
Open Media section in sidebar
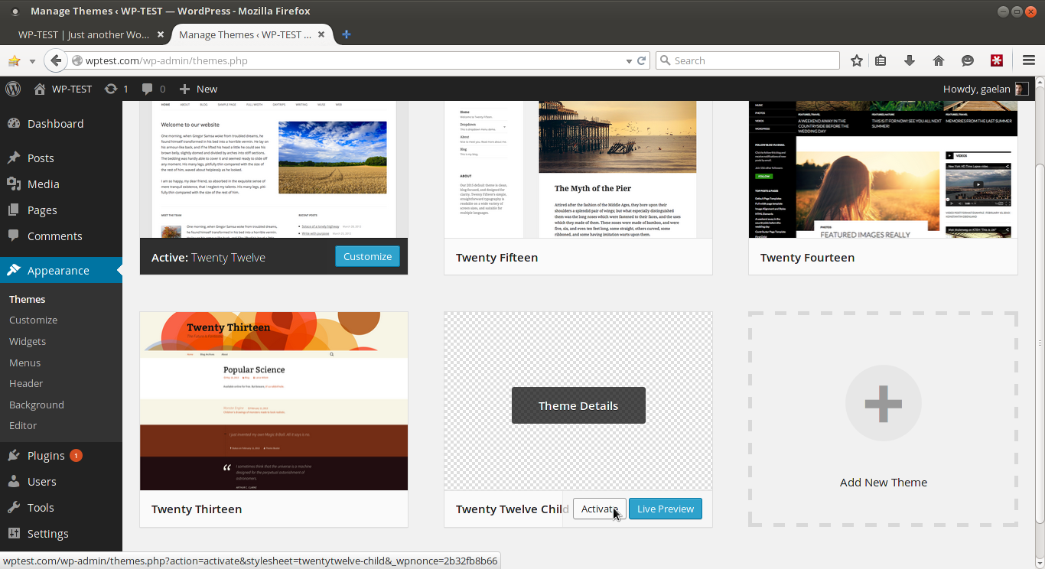point(61,184)
